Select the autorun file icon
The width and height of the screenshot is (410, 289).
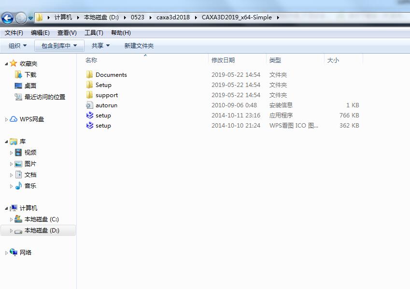click(x=89, y=105)
